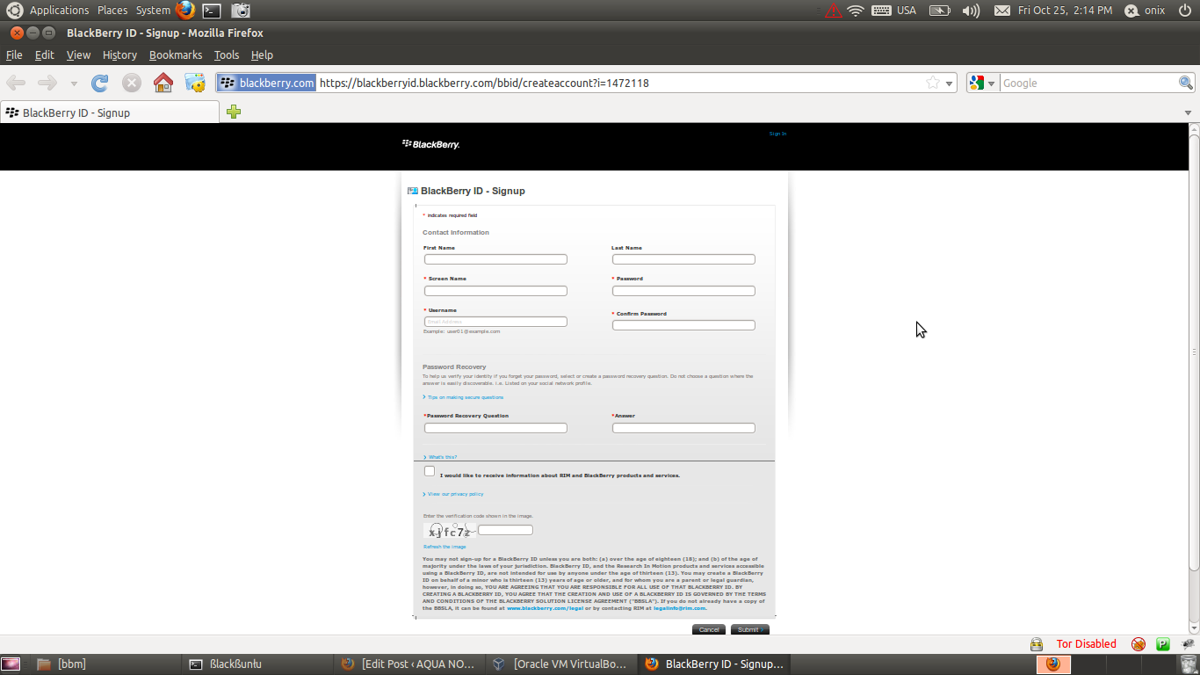Click the search magnifier icon
The height and width of the screenshot is (675, 1200).
pyautogui.click(x=1186, y=83)
